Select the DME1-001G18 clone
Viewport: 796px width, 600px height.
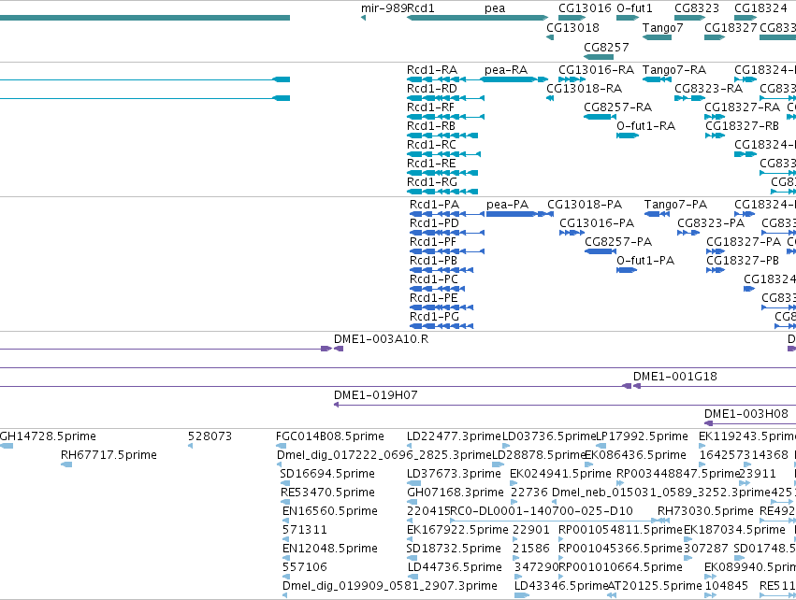click(715, 387)
